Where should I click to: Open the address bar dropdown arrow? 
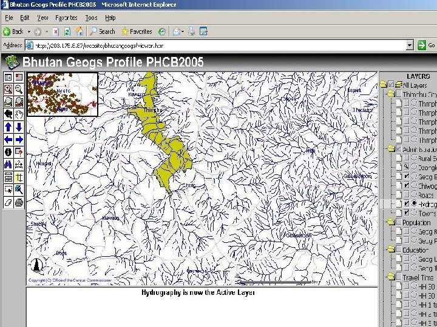coord(410,45)
